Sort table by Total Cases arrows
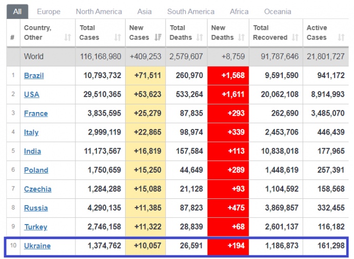 click(117, 38)
